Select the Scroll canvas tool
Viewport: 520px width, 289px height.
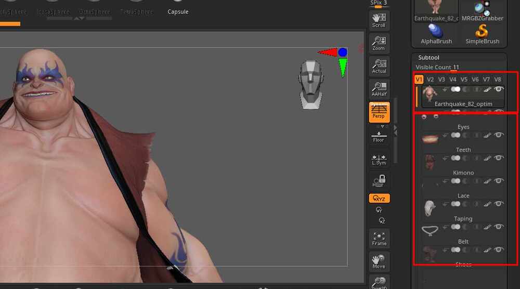[379, 21]
